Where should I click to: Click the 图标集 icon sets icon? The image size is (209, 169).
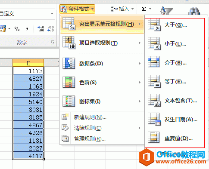click(69, 101)
